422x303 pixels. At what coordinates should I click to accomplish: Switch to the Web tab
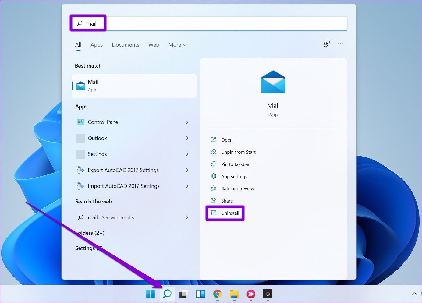coord(154,45)
